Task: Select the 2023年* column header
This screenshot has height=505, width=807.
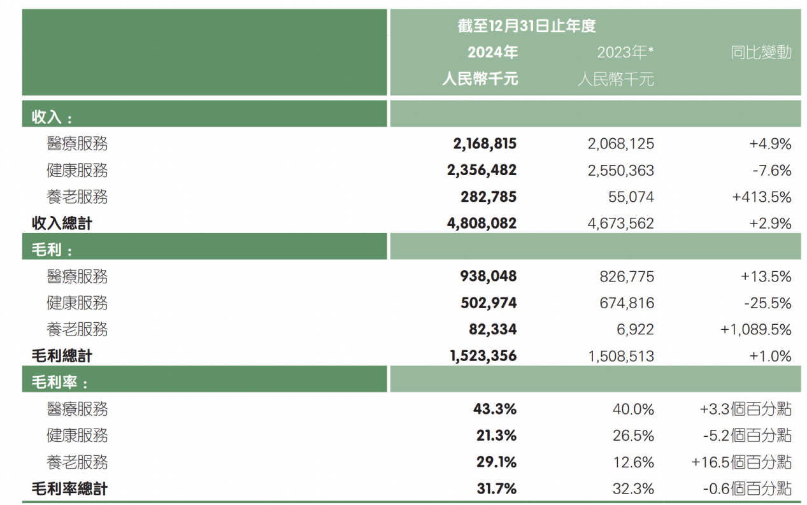Action: coord(625,52)
